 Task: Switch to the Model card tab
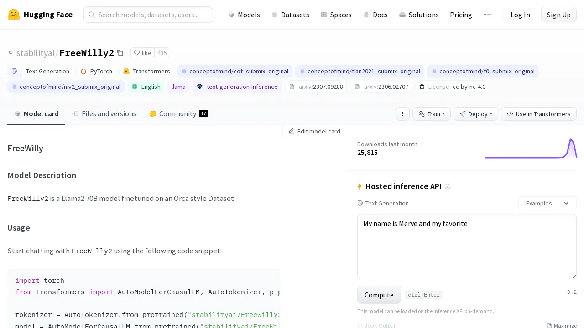coord(36,114)
